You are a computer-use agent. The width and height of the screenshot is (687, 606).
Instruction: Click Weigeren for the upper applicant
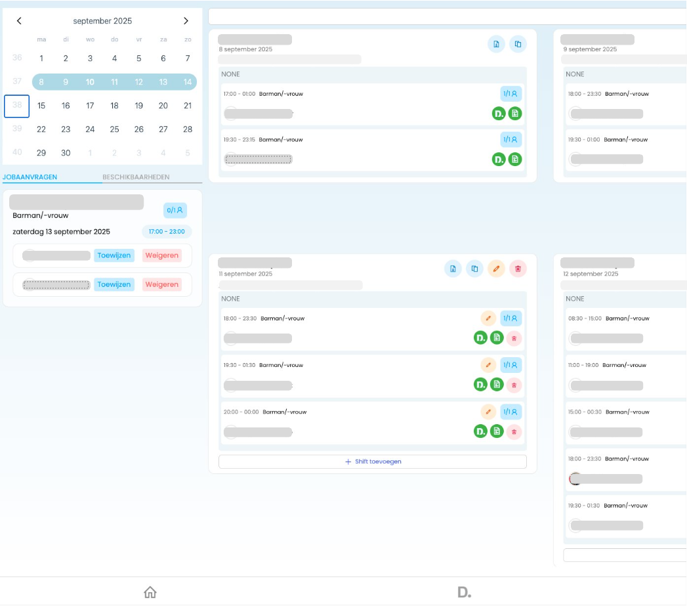point(161,255)
